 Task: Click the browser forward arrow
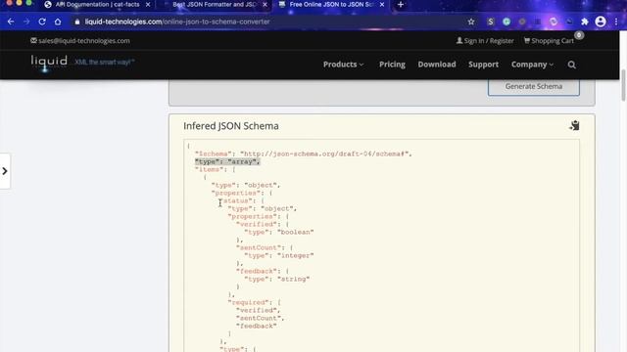26,22
